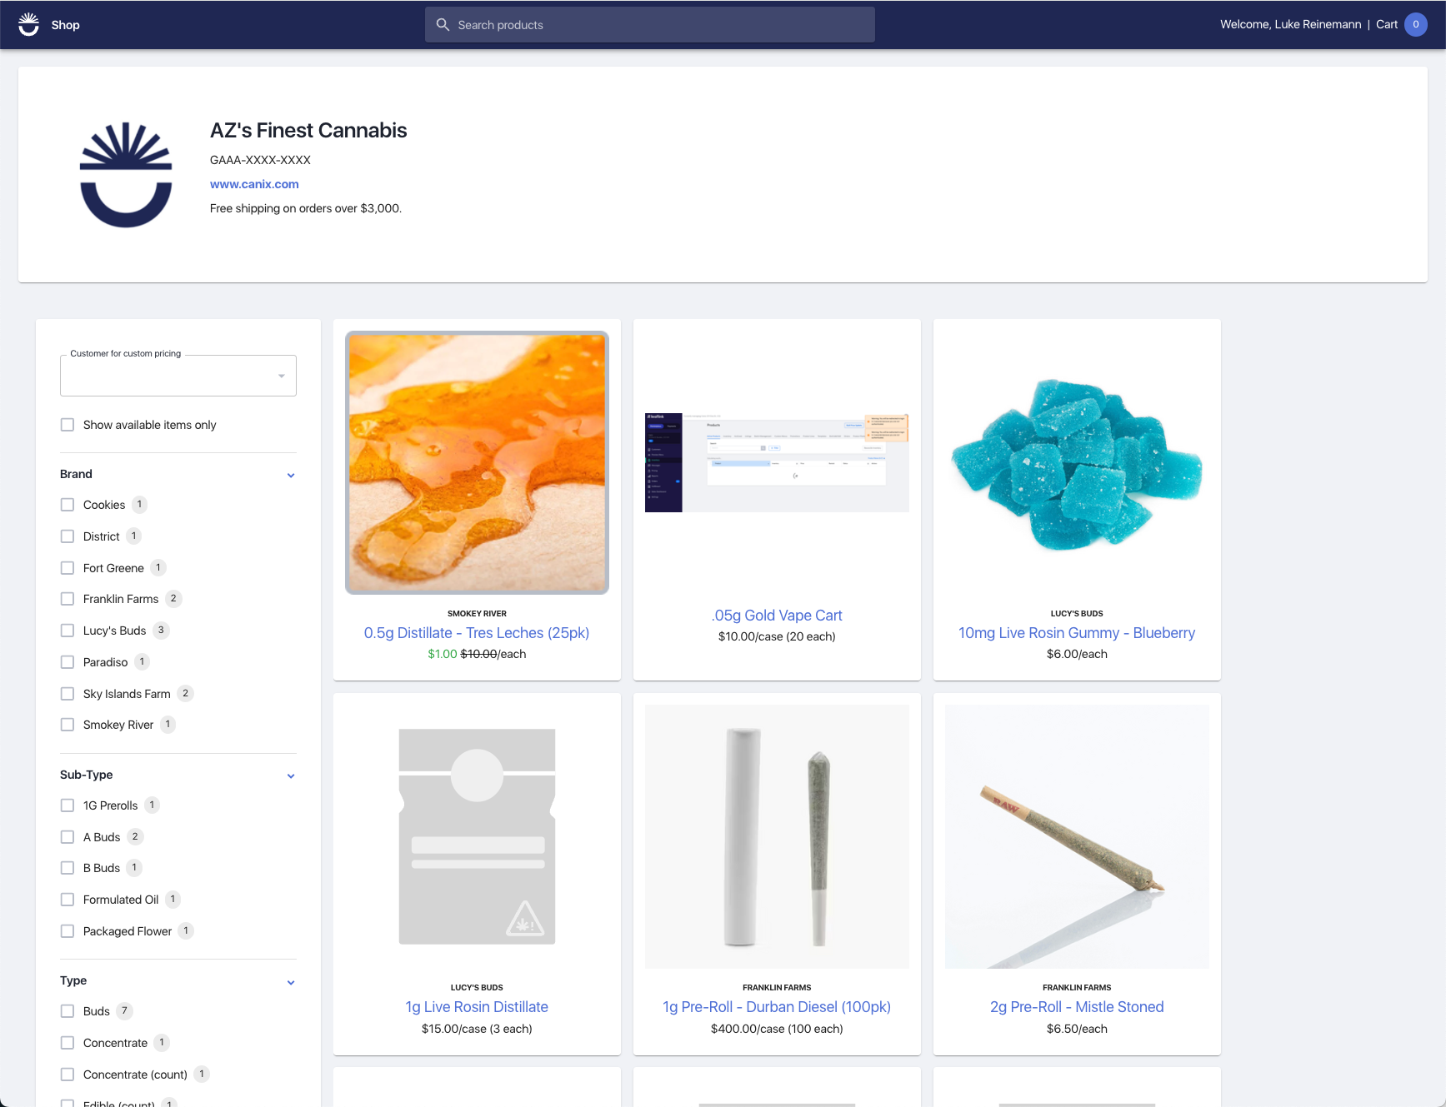Image resolution: width=1446 pixels, height=1107 pixels.
Task: Collapse the Type filter section
Action: (291, 982)
